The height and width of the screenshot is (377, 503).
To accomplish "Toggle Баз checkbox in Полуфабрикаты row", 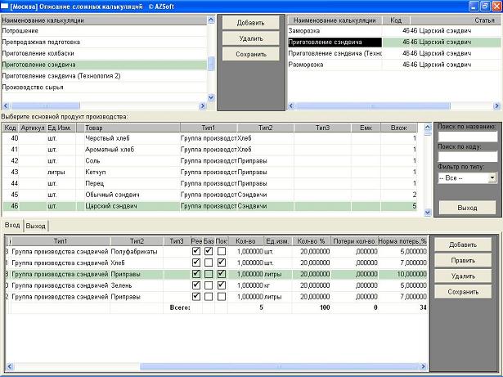I will 209,251.
